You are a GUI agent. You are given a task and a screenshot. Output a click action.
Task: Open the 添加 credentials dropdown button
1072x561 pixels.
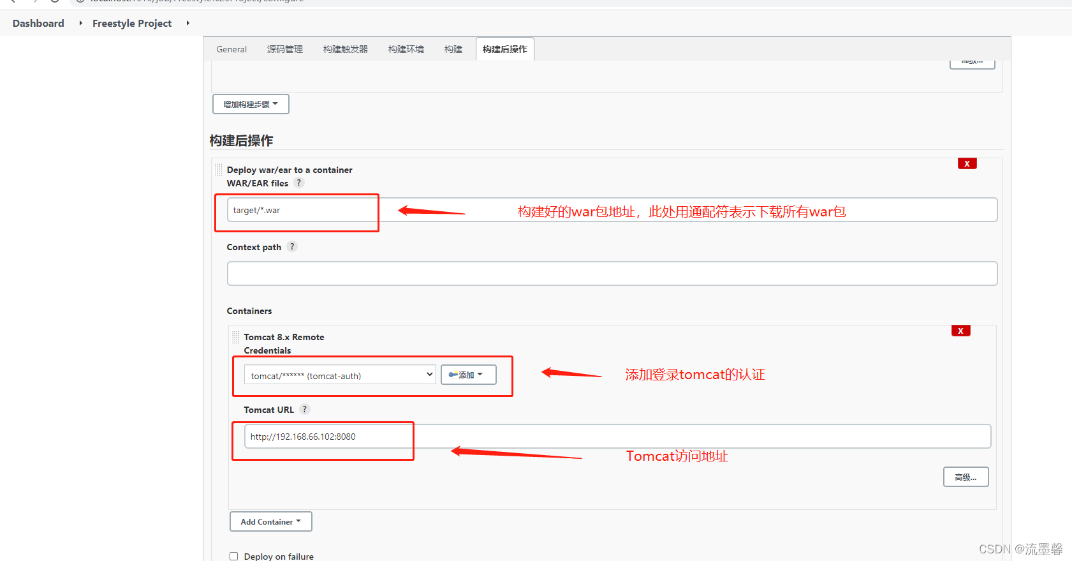[x=468, y=375]
